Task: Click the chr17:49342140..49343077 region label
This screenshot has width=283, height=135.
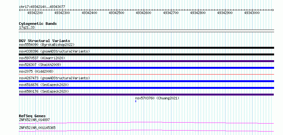Action: pos(42,7)
